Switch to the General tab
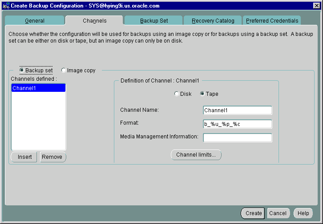The height and width of the screenshot is (224, 323). coord(34,21)
